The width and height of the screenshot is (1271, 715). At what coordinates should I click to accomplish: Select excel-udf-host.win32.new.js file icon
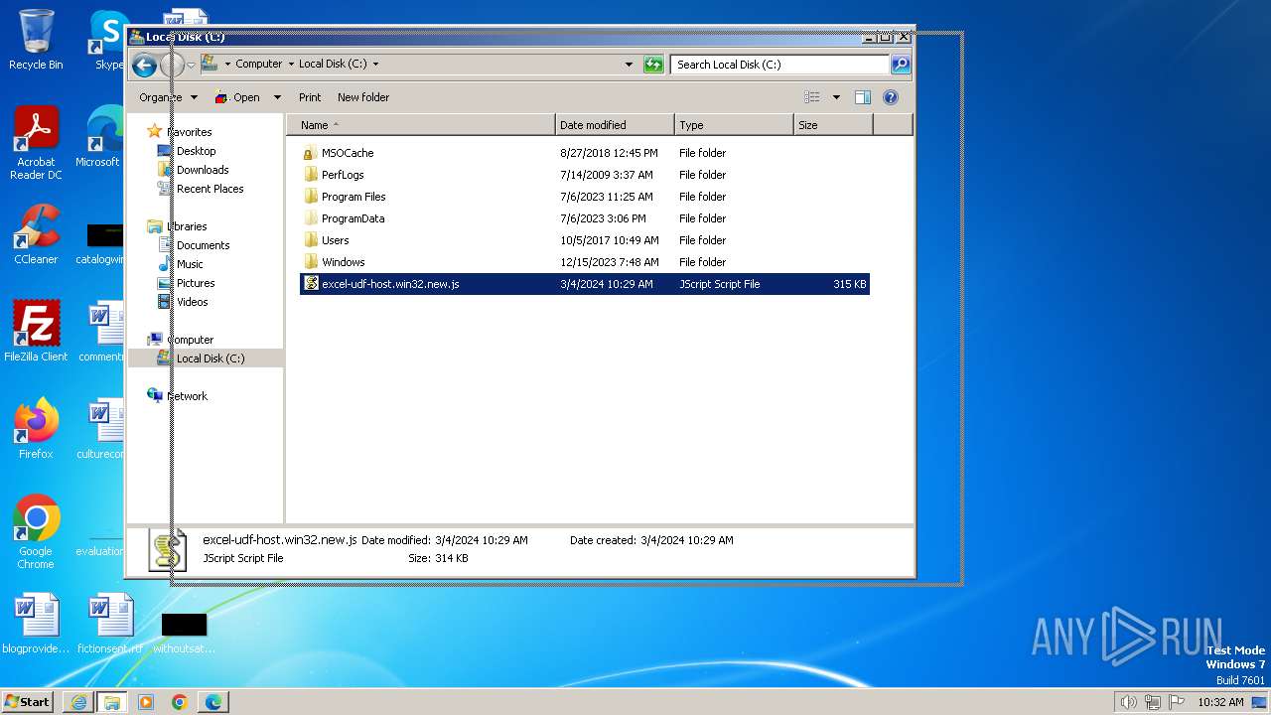pos(311,283)
